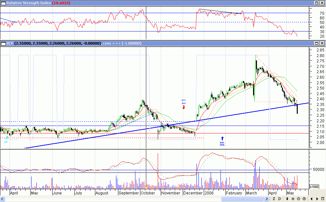The height and width of the screenshot is (202, 326).
Task: Select the four-arrow pan chart icon
Action: [x=293, y=199]
